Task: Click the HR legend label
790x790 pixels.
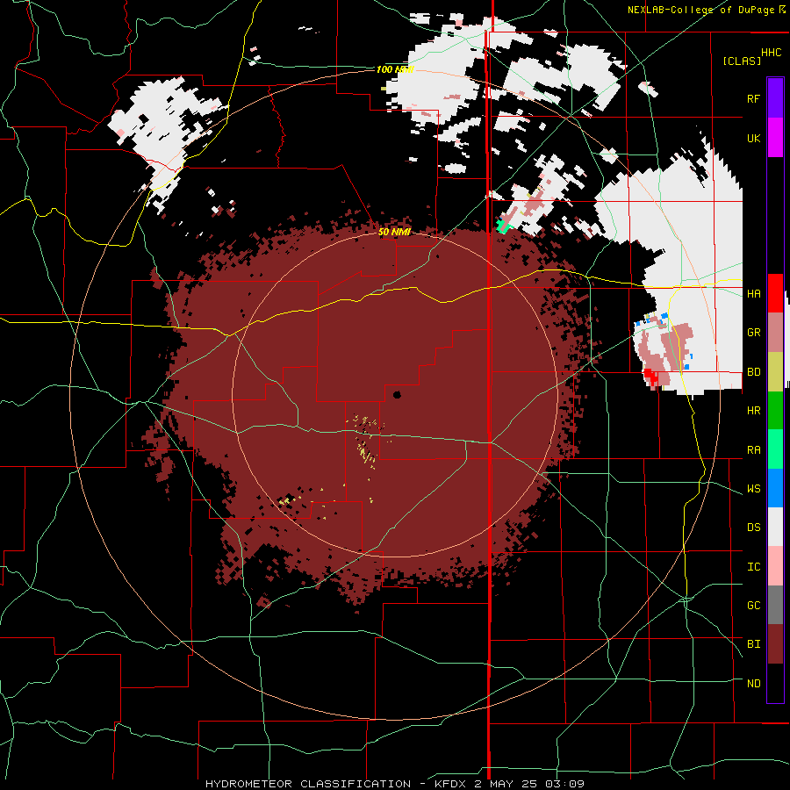Action: 753,411
